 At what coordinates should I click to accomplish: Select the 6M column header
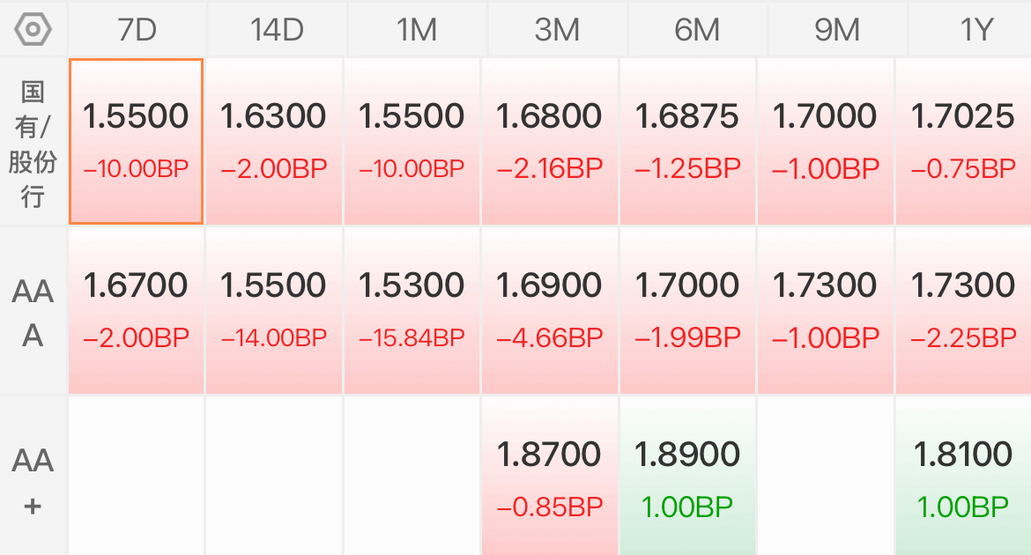pos(697,30)
